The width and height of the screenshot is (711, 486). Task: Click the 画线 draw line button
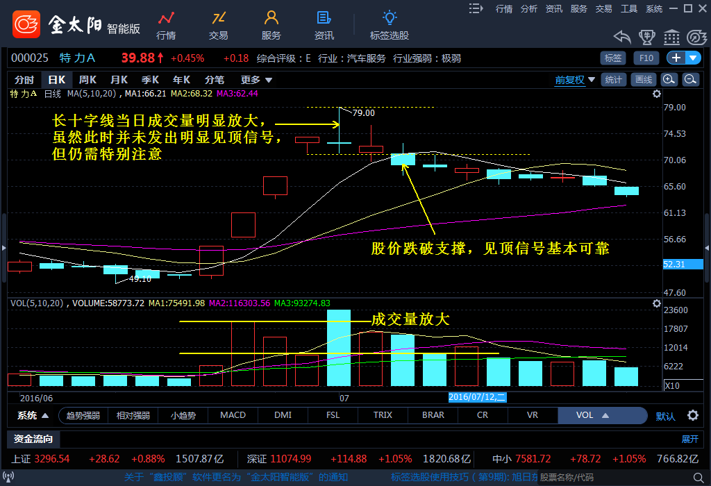coord(644,80)
